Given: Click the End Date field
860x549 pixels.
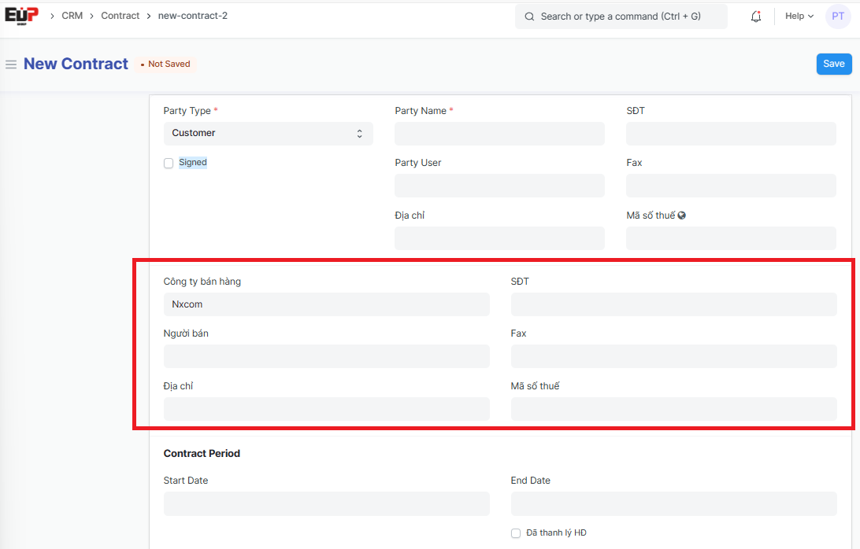Looking at the screenshot, I should point(673,504).
